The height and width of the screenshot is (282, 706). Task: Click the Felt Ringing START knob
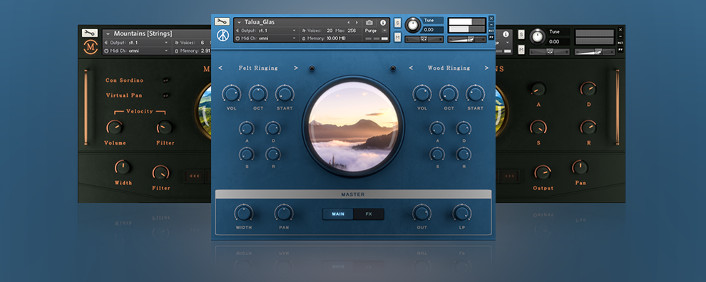pos(285,93)
